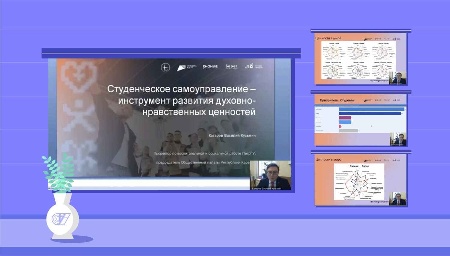The image size is (450, 256).
Task: Click the Проректор job title line on main slide
Action: click(x=204, y=153)
